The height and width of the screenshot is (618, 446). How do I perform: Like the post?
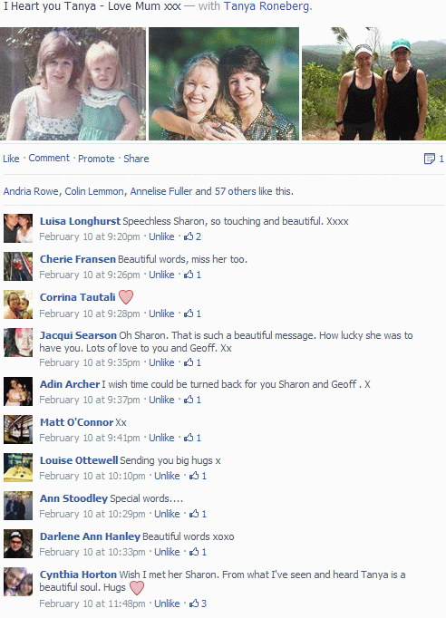click(x=11, y=159)
